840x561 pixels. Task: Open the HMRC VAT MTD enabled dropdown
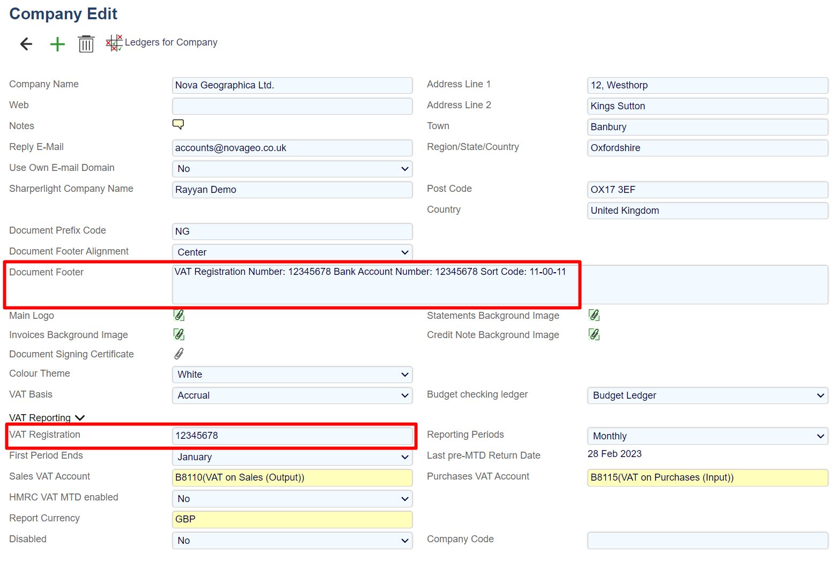292,499
